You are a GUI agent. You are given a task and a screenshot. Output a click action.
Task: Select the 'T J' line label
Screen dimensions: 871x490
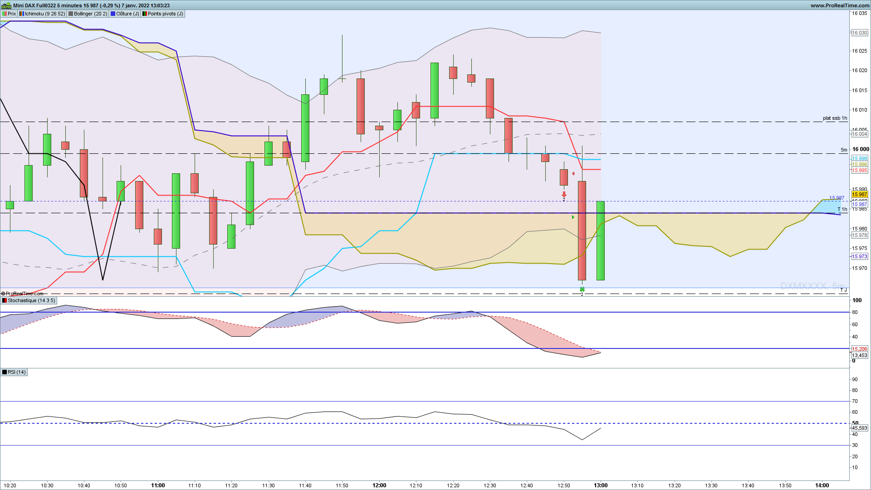[x=843, y=290]
